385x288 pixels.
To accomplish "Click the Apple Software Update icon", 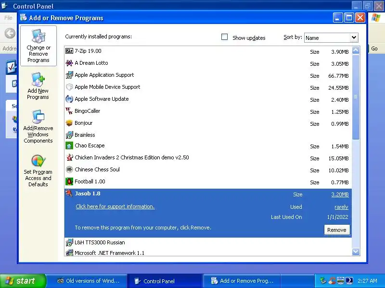I will (69, 99).
